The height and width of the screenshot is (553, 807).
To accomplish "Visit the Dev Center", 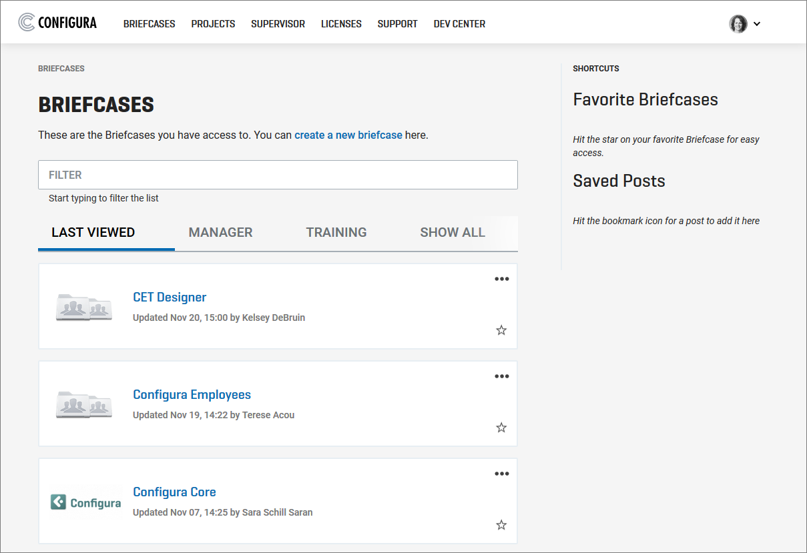I will pos(459,24).
